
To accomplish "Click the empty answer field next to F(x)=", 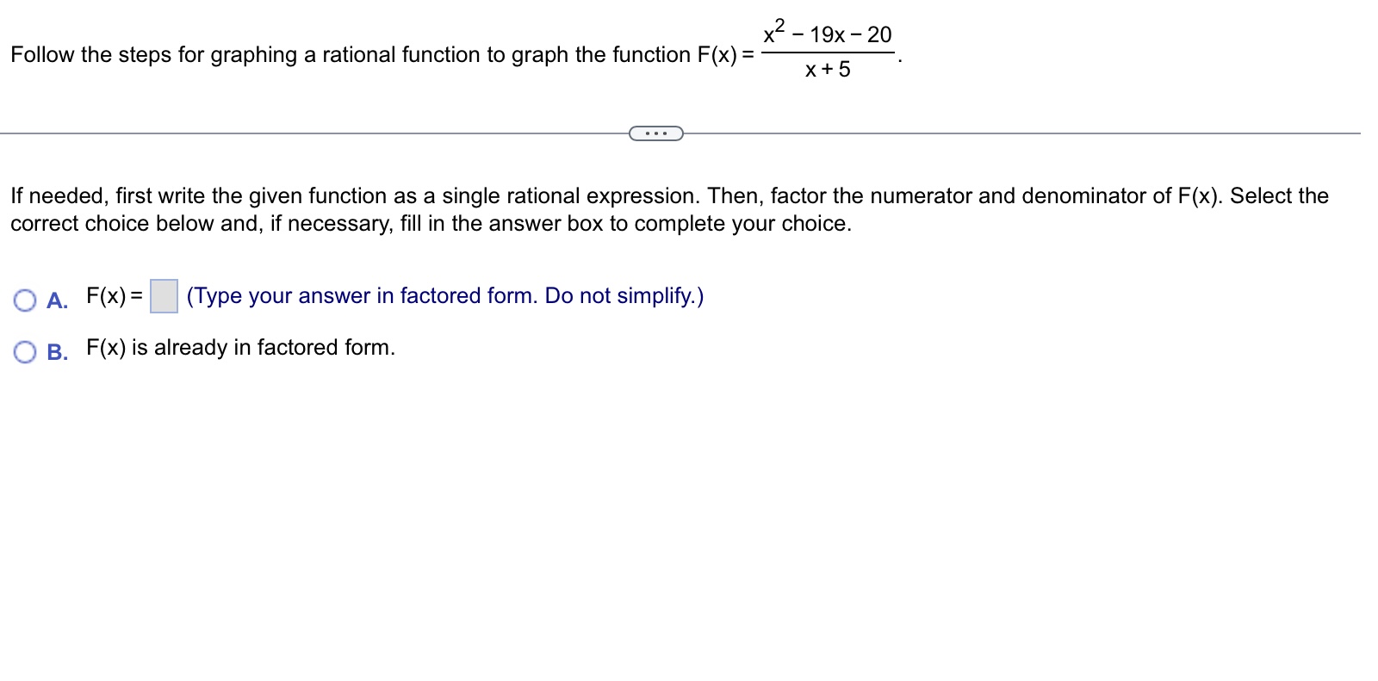I will coord(164,298).
